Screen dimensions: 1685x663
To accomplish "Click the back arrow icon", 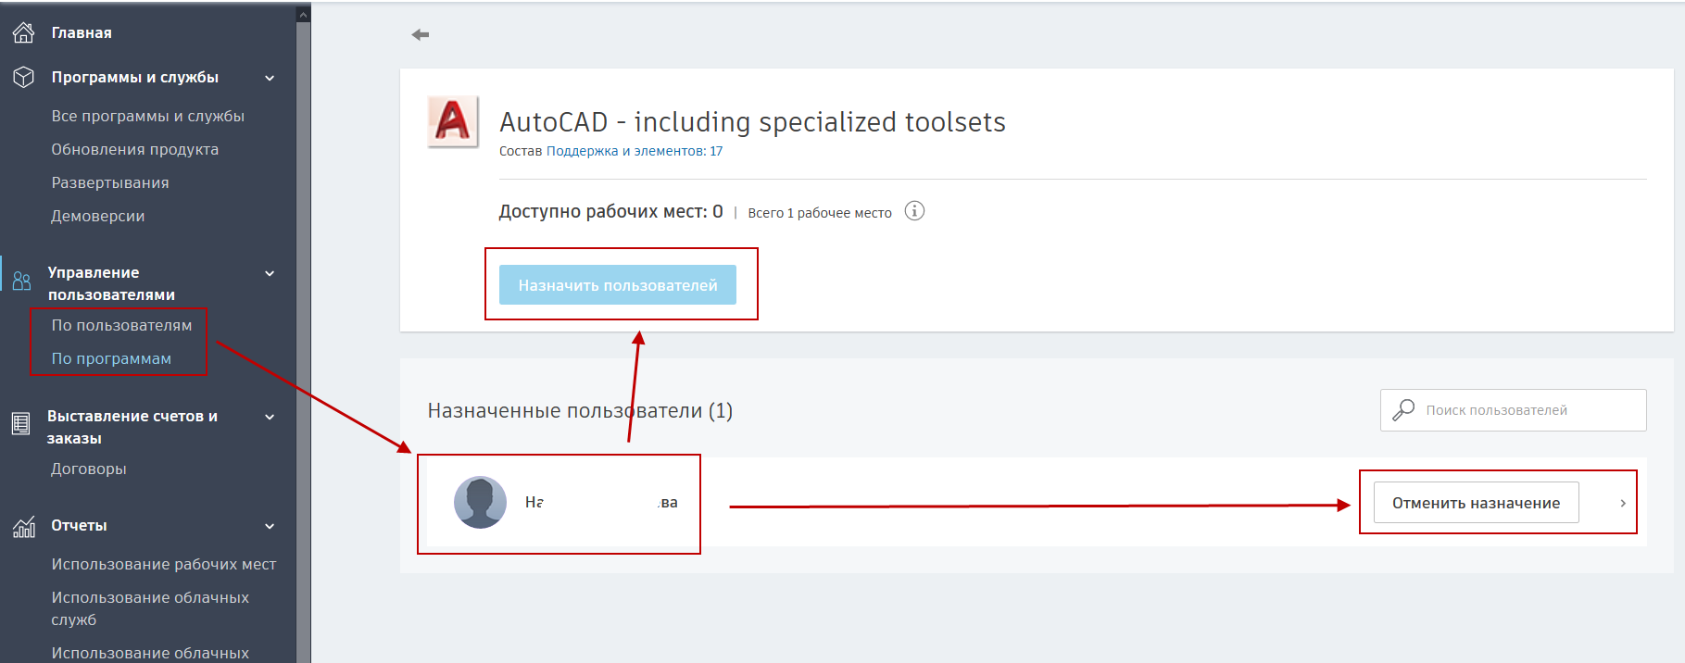I will point(421,34).
